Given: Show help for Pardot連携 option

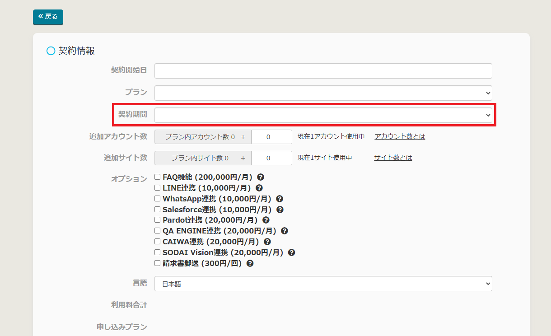Looking at the screenshot, I should click(266, 220).
